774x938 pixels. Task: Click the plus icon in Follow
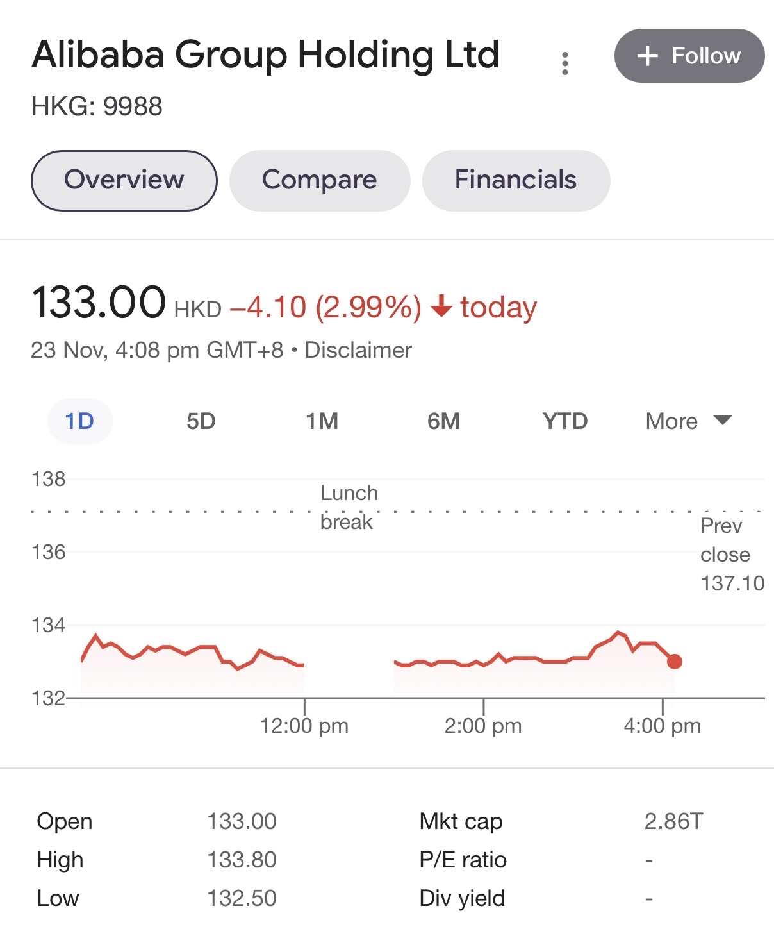pos(648,56)
